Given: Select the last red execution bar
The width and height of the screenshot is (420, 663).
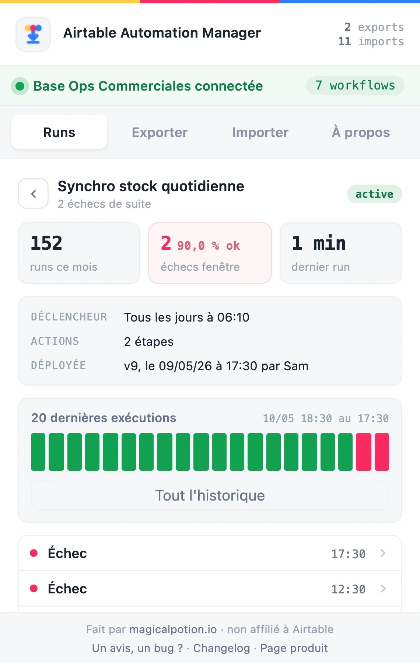Looking at the screenshot, I should tap(382, 452).
